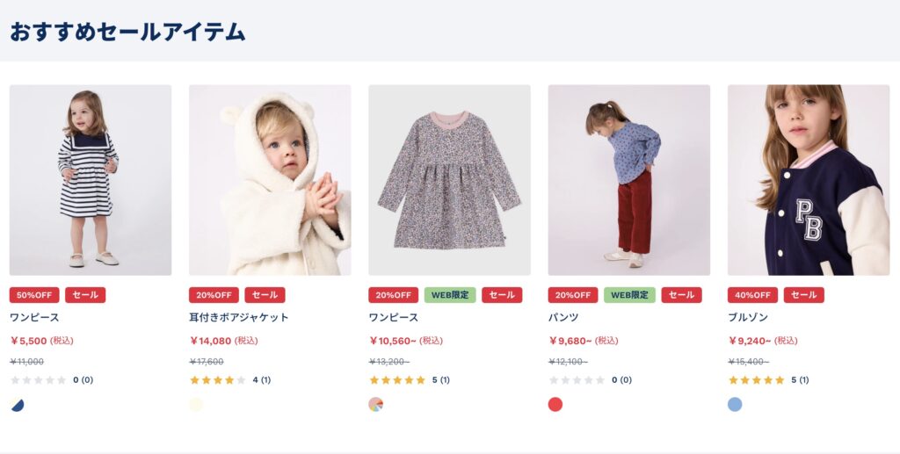
Task: Click the WEB限定 badge on the pants
Action: [x=629, y=295]
